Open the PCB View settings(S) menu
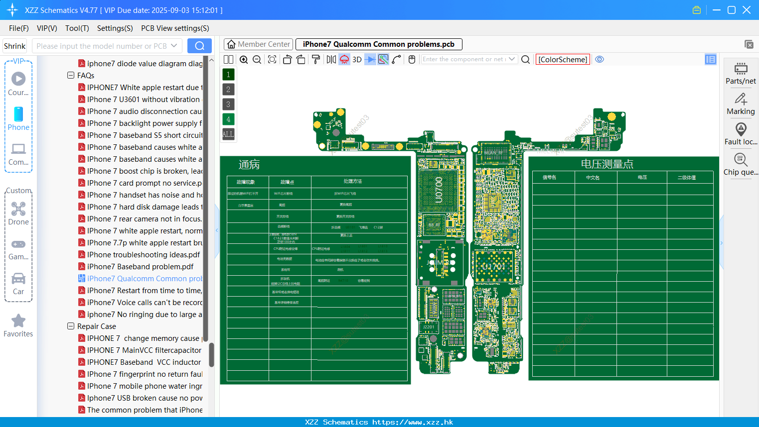 pos(175,28)
